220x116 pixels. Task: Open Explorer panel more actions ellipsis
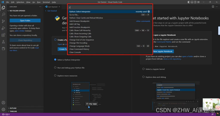point(40,7)
